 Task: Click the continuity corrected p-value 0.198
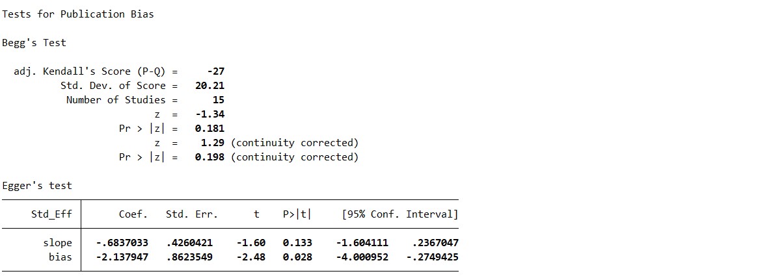(x=209, y=157)
